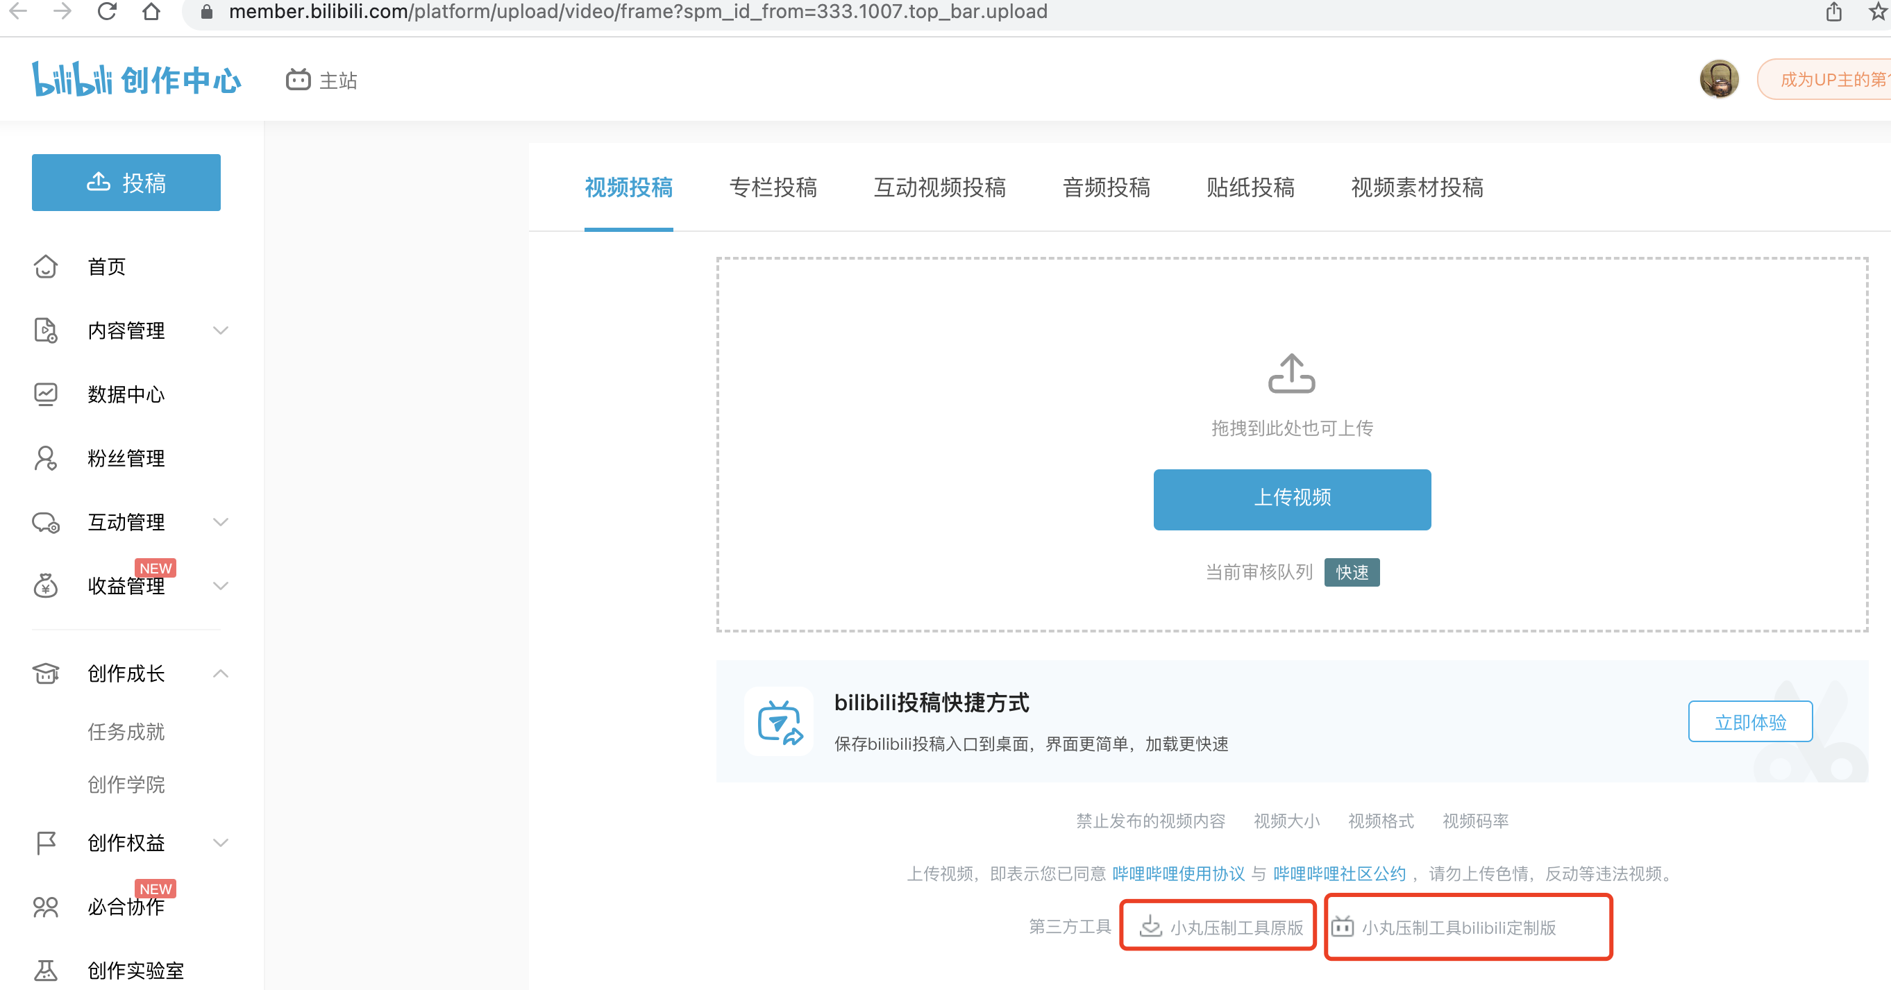Collapse the 创作成长 section
Image resolution: width=1891 pixels, height=990 pixels.
tap(219, 673)
